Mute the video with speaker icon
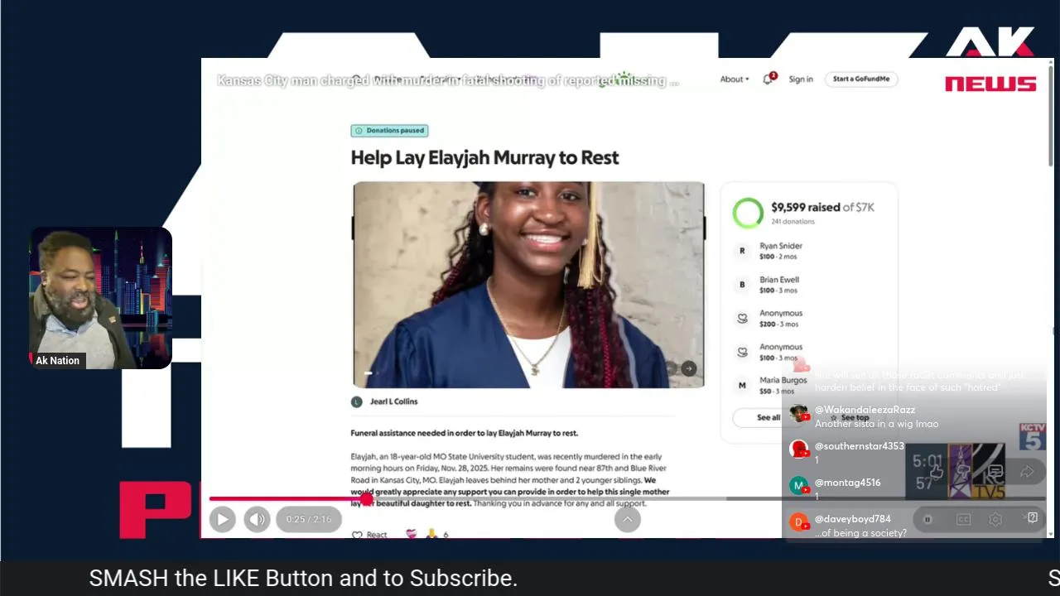 pyautogui.click(x=257, y=519)
